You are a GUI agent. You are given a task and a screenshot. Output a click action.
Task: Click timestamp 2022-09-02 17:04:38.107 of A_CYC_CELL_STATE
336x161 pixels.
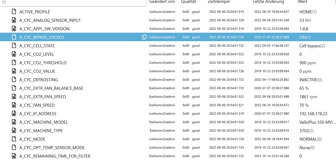tap(271, 46)
